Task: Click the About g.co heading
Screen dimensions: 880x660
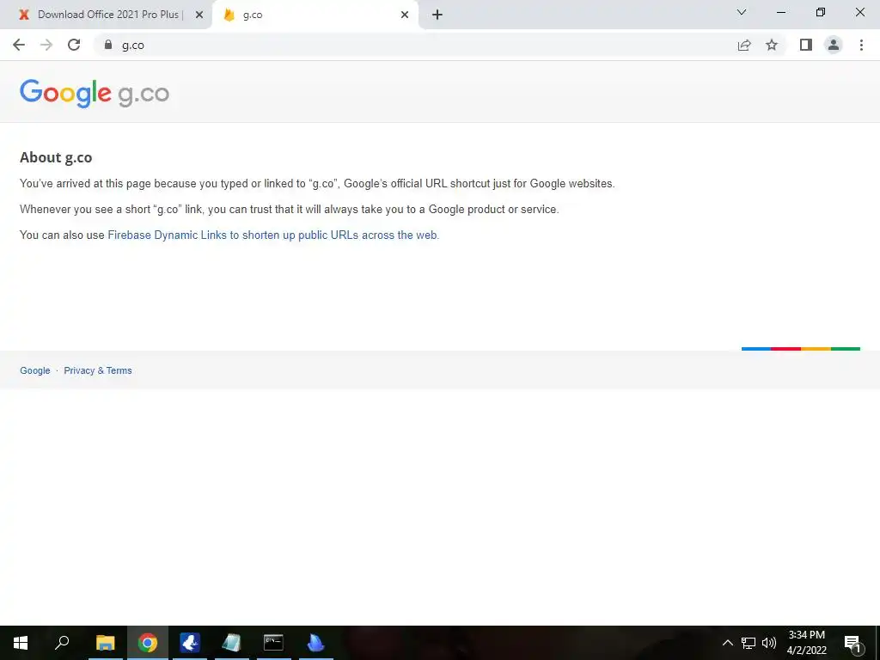Action: (56, 158)
